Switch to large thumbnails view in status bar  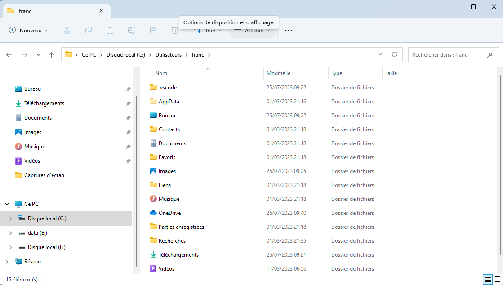[x=498, y=280]
